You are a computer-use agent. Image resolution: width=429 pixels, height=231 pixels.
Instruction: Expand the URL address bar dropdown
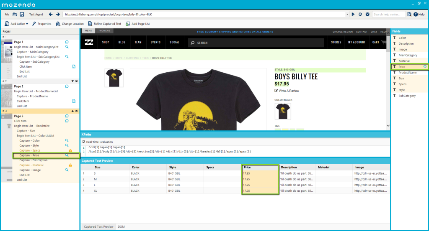[x=347, y=14]
